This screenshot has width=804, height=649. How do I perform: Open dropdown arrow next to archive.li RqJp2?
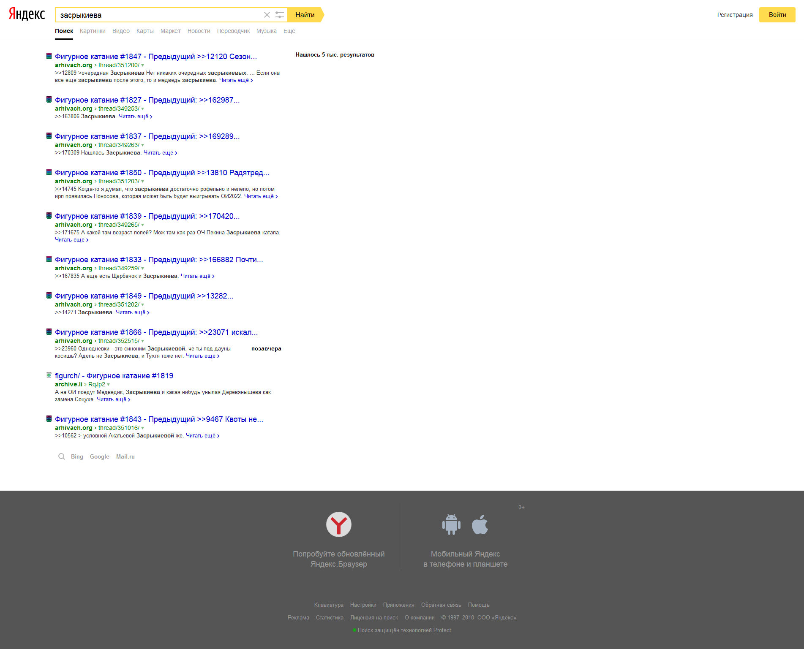109,385
